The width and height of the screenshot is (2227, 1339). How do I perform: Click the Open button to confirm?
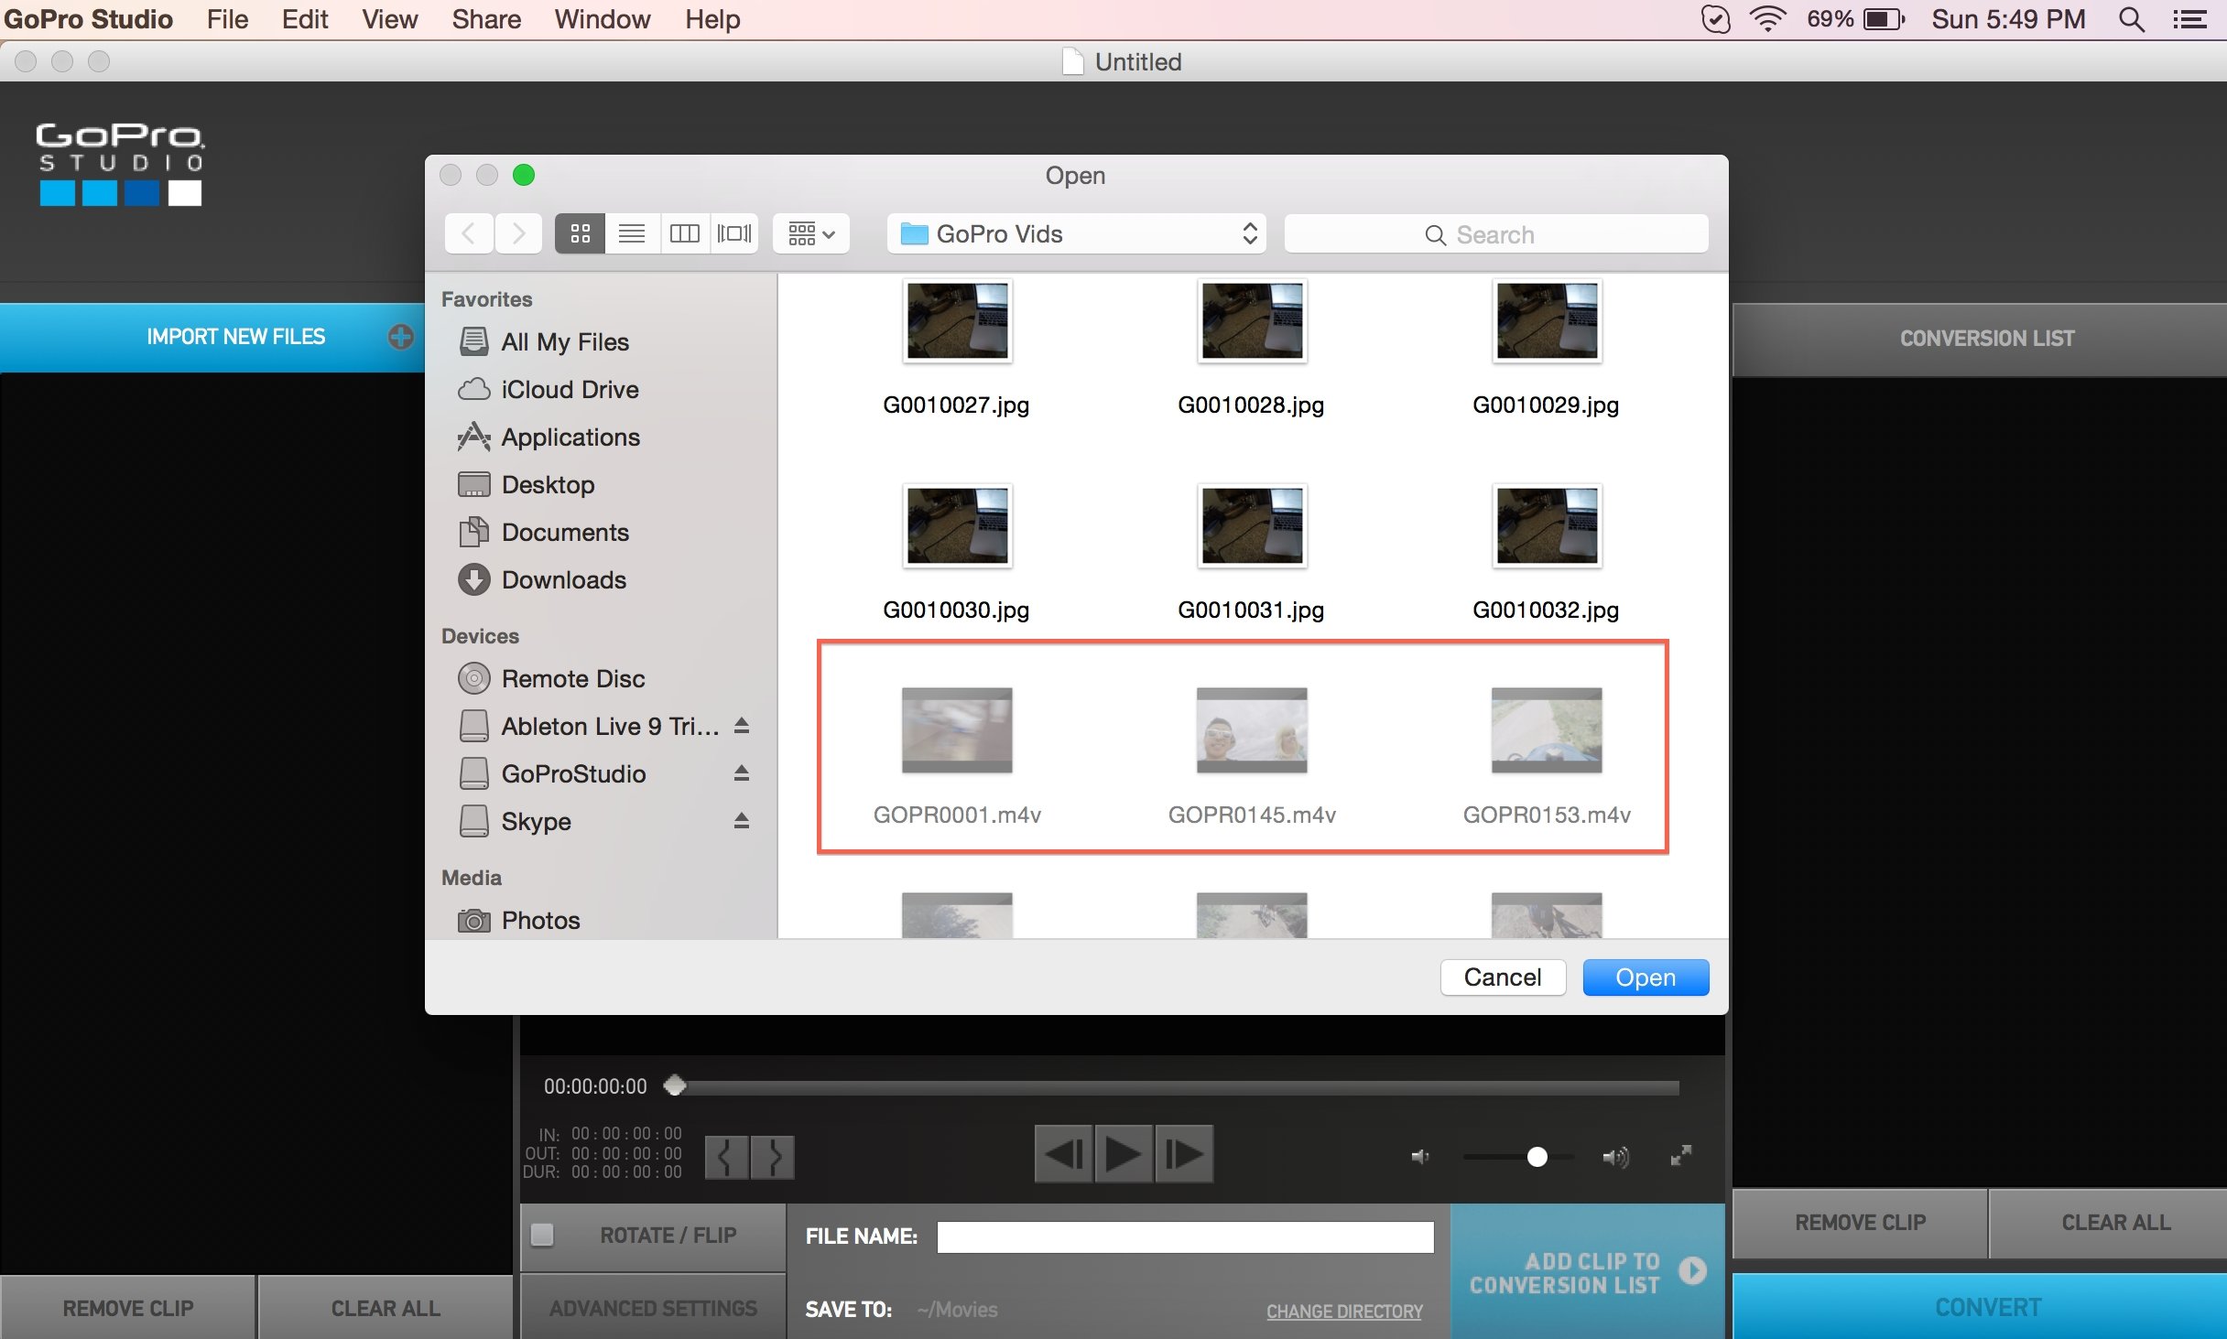pos(1646,977)
